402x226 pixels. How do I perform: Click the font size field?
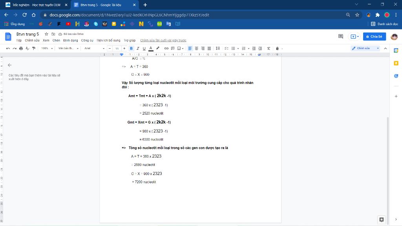point(117,48)
